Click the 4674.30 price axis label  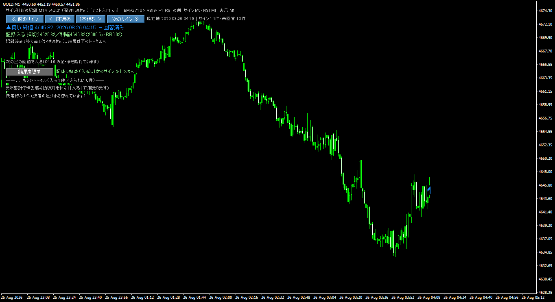tap(545, 11)
